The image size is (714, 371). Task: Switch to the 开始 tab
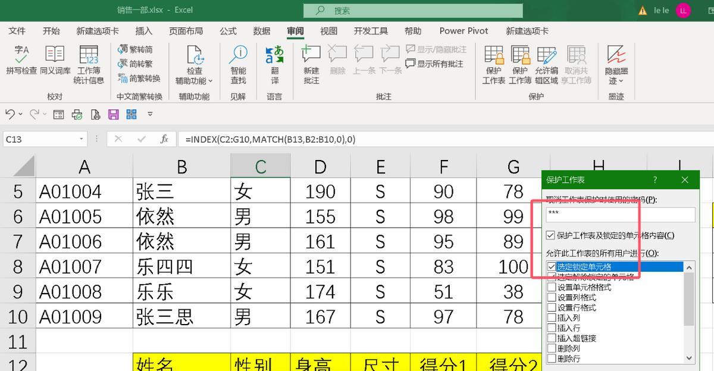click(51, 31)
